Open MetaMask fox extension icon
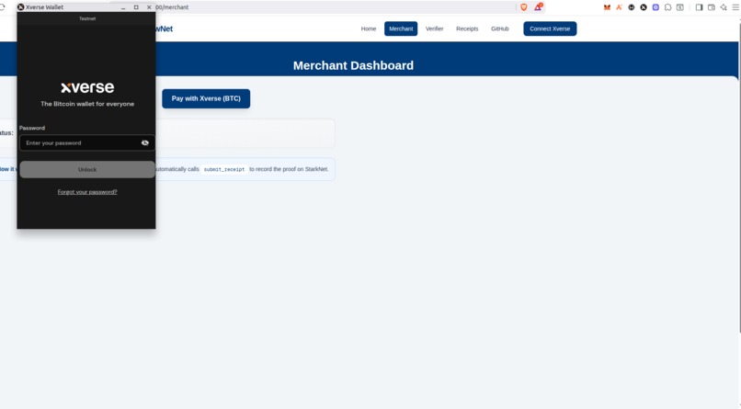 click(x=607, y=7)
